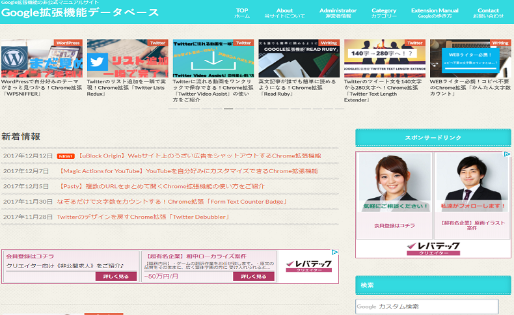Open the Magic Actions for YouTube news link
The height and width of the screenshot is (315, 514).
[x=187, y=171]
